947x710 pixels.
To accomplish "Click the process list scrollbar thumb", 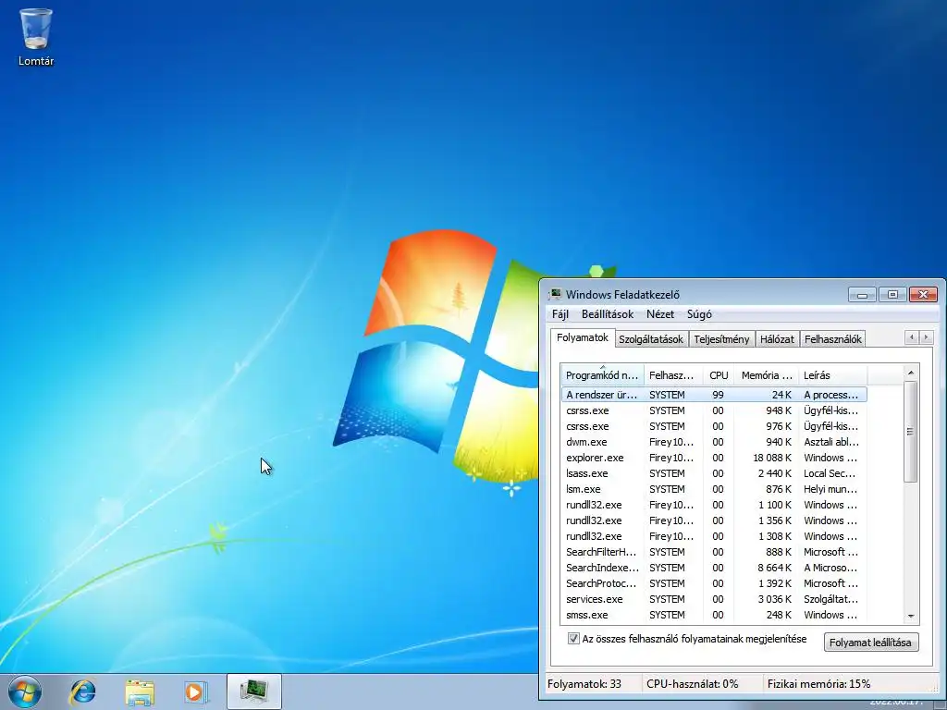I will (911, 432).
